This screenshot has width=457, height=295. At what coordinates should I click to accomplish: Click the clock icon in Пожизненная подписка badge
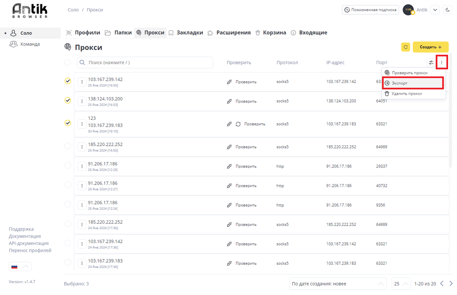(x=347, y=10)
